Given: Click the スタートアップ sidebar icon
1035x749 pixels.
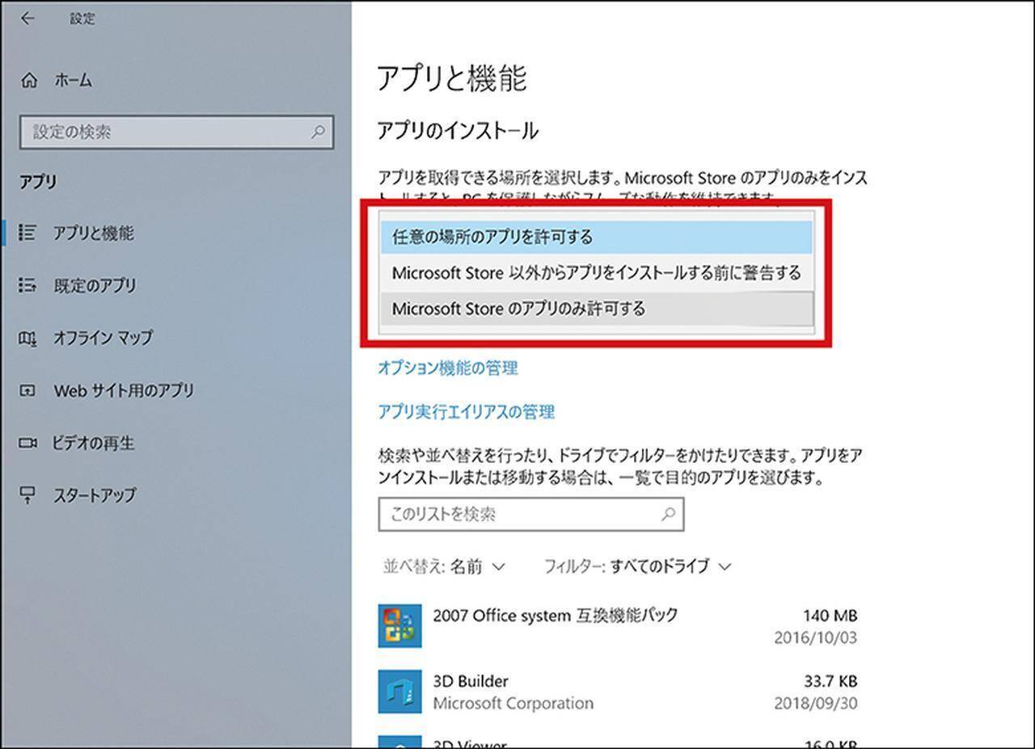Looking at the screenshot, I should tap(27, 494).
